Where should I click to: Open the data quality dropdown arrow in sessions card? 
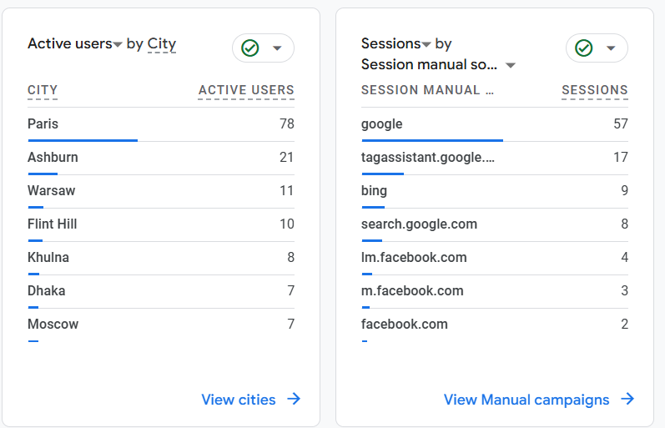(x=612, y=48)
